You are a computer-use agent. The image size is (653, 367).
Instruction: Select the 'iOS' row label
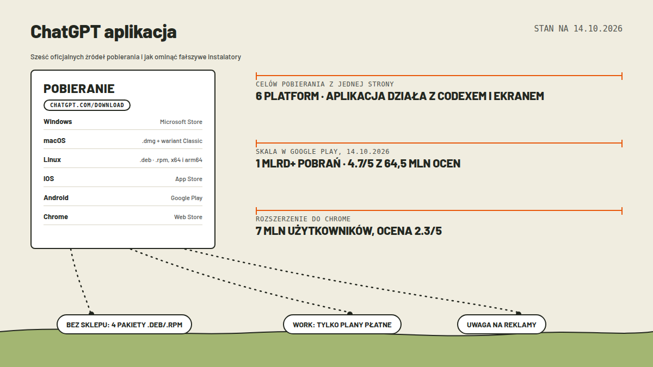(49, 179)
